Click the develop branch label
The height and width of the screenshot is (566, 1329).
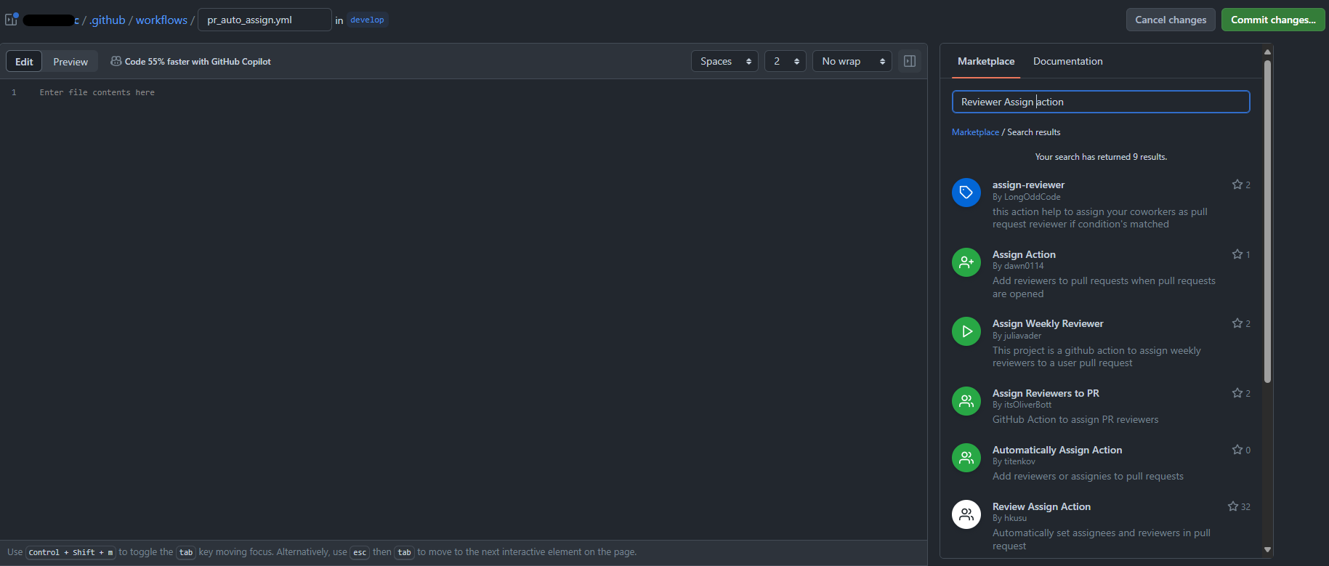pyautogui.click(x=367, y=20)
